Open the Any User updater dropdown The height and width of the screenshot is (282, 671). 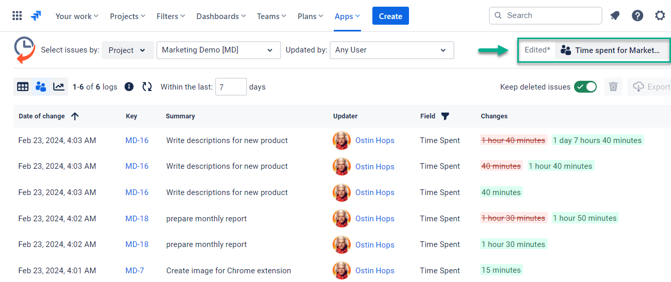click(391, 50)
